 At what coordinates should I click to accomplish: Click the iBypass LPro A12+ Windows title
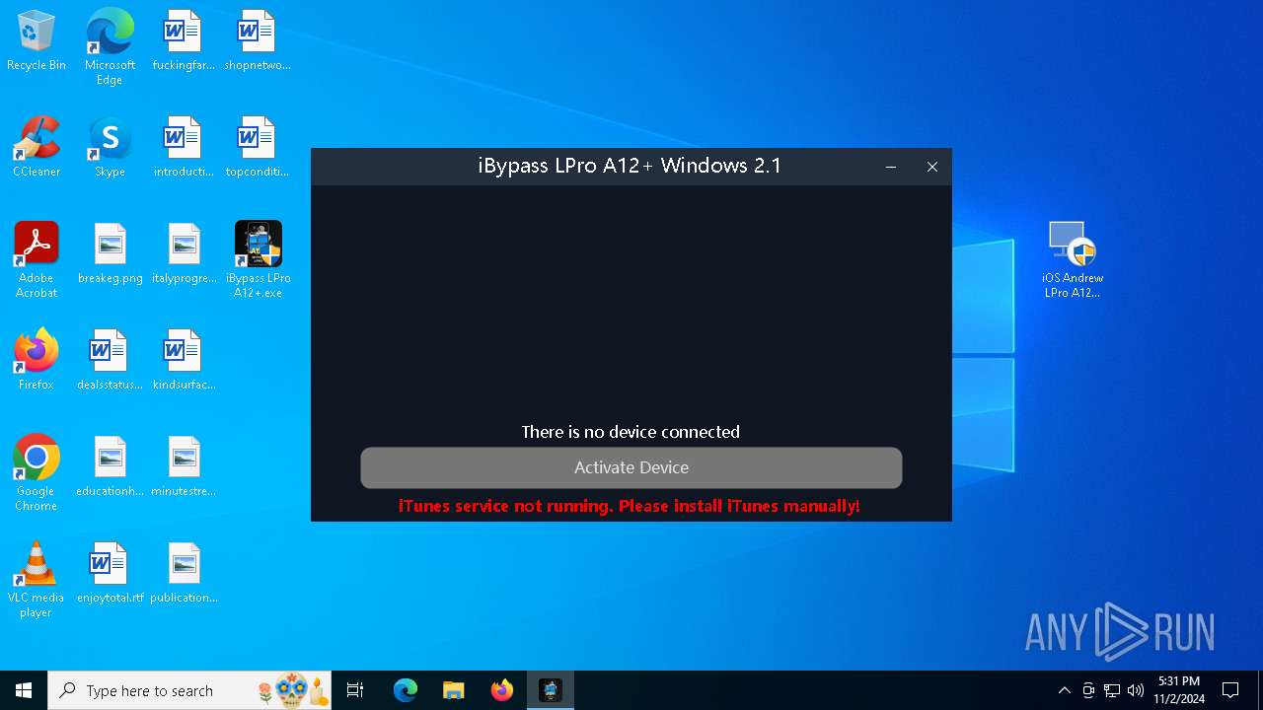point(630,166)
